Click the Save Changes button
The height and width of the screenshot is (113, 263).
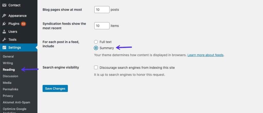tap(55, 88)
